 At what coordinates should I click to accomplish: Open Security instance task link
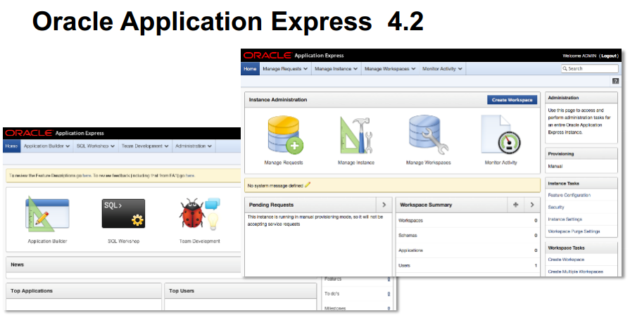point(556,207)
